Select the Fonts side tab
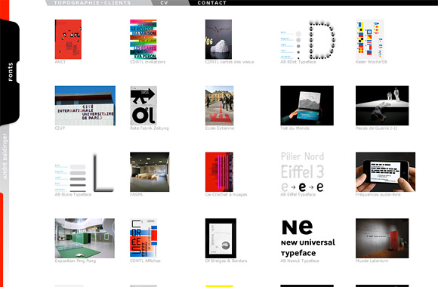This screenshot has height=287, width=438. click(x=11, y=72)
